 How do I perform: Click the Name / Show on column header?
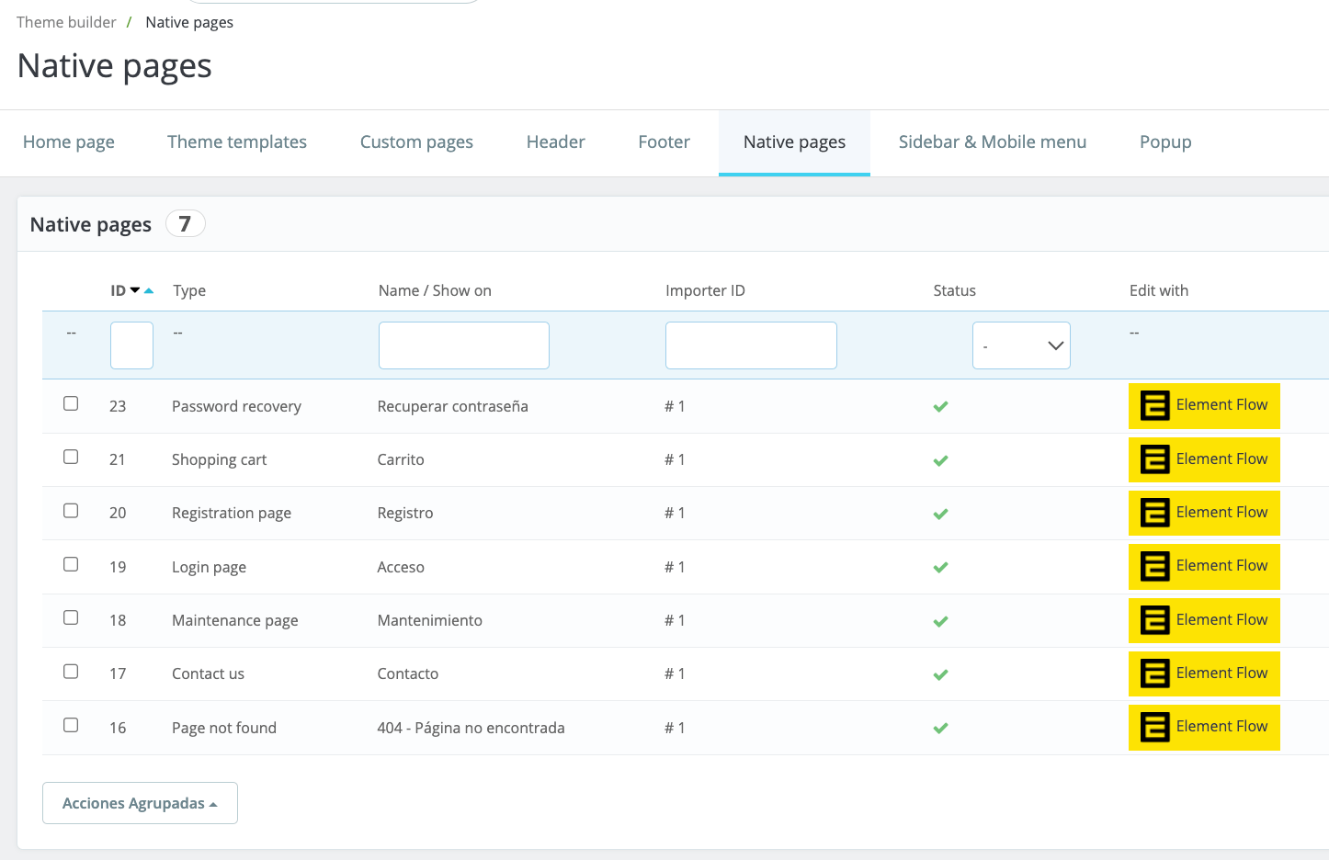click(x=435, y=290)
